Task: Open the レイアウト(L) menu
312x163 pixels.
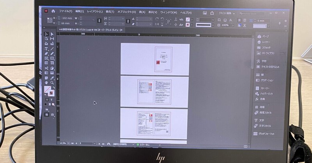Action: pyautogui.click(x=95, y=12)
